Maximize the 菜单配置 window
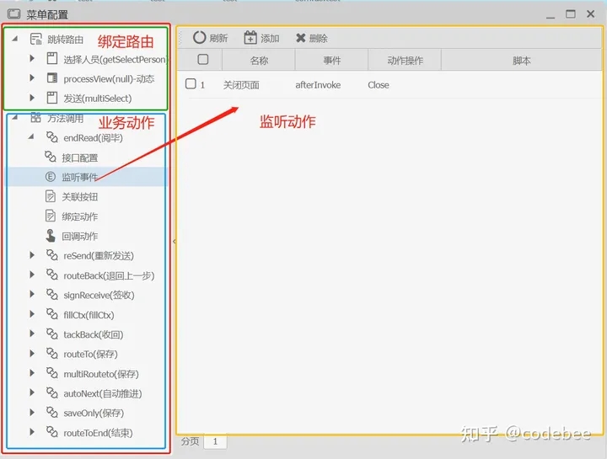607x459 pixels. pyautogui.click(x=570, y=14)
